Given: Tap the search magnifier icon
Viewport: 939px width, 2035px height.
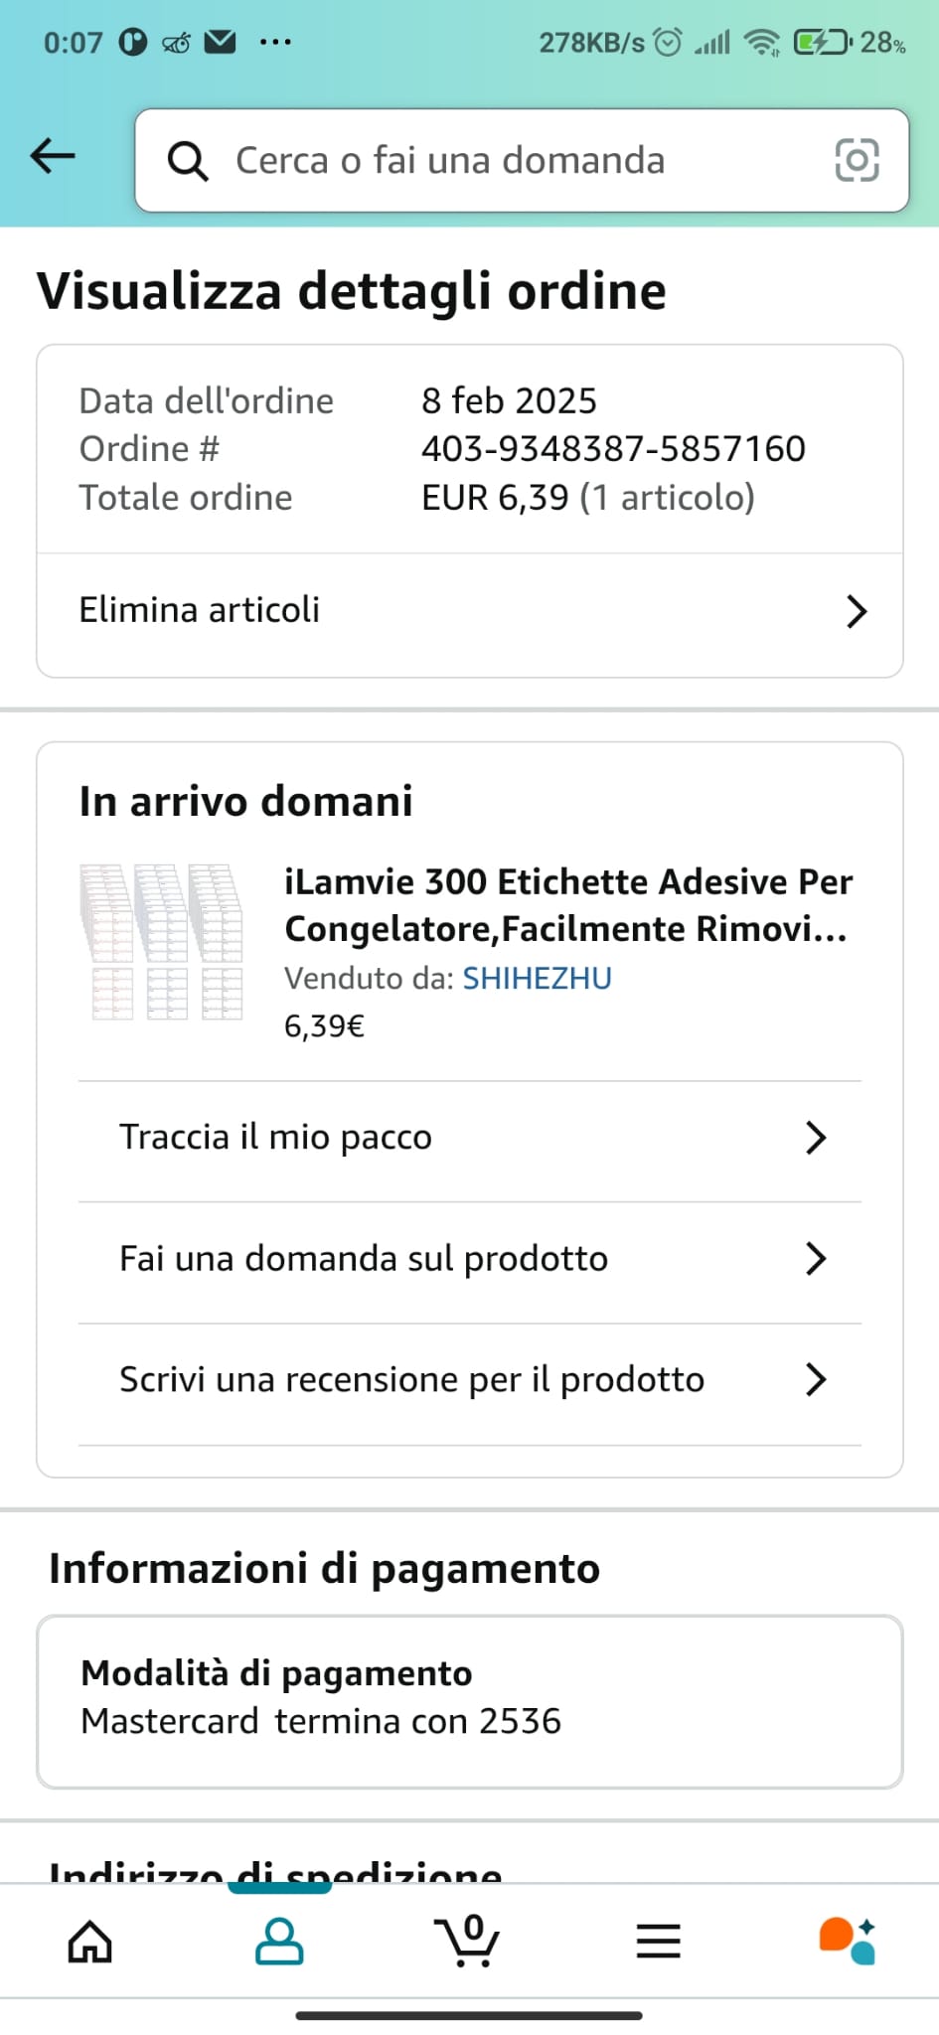Looking at the screenshot, I should [187, 161].
